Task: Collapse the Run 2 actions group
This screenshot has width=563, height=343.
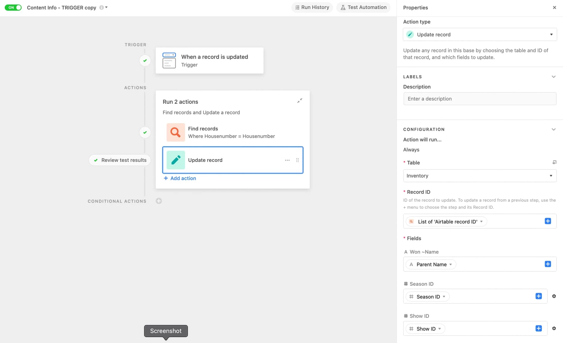Action: point(299,101)
